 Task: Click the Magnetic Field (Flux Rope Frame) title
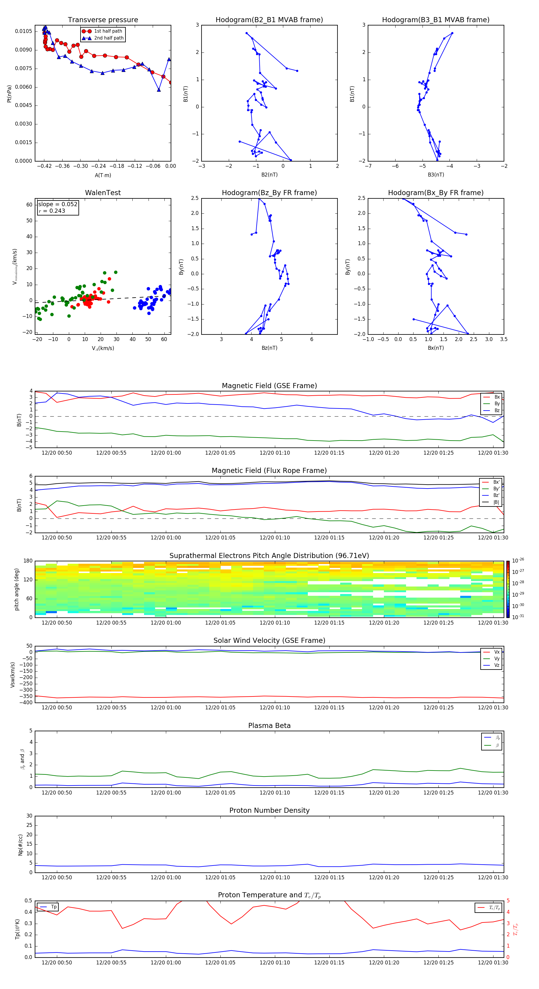[269, 471]
